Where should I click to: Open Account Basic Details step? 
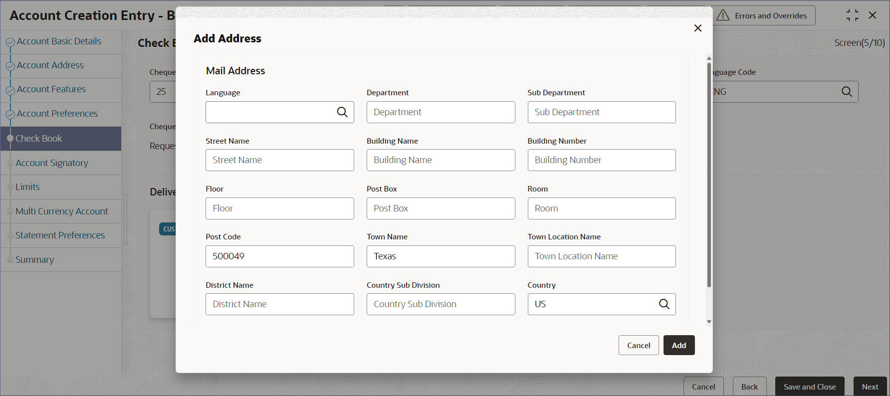(x=59, y=41)
